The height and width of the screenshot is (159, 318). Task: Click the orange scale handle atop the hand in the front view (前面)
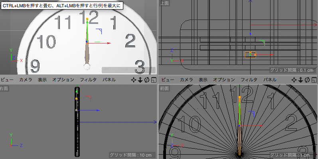[239, 97]
